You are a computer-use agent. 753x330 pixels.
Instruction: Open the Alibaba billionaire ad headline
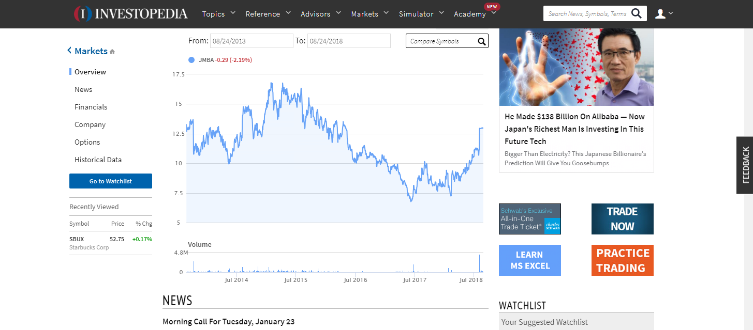click(574, 129)
